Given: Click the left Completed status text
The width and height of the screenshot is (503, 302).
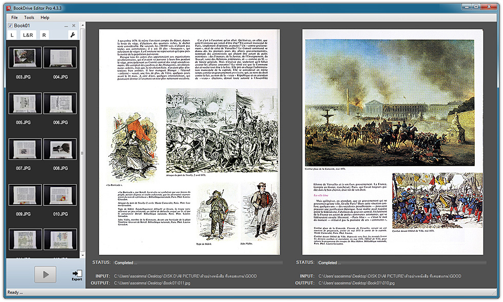Looking at the screenshot, I should coord(126,263).
